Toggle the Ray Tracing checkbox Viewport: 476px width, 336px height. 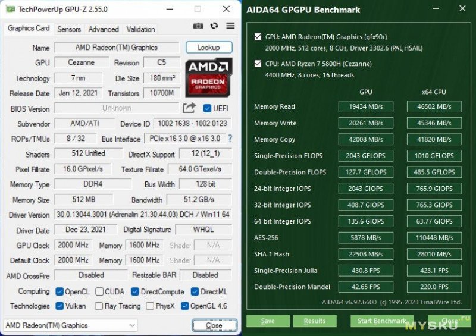99,306
